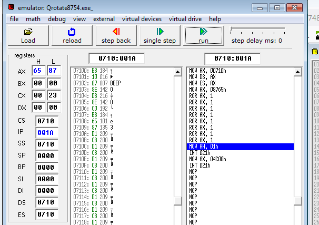Open the math menu
Image resolution: width=319 pixels, height=225 pixels.
33,18
